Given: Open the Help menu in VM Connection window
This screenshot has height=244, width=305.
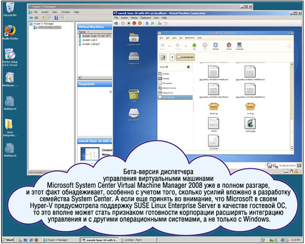Looking at the screenshot, I should click(164, 18).
